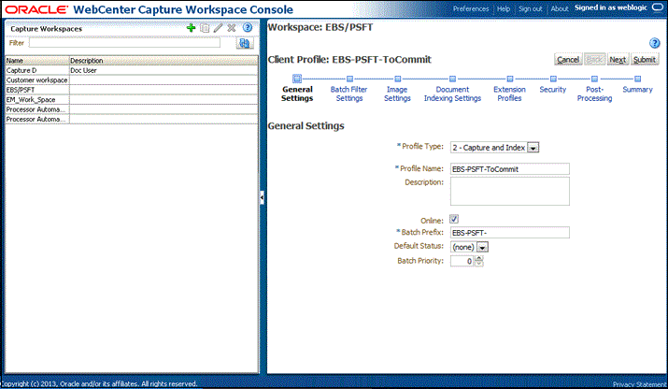Open Preferences link in header
Image resolution: width=668 pixels, height=389 pixels.
[471, 8]
